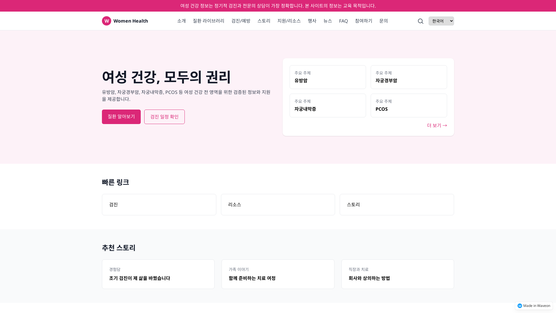The width and height of the screenshot is (556, 313).
Task: Select the 자궁경부암 topic card
Action: click(x=409, y=77)
